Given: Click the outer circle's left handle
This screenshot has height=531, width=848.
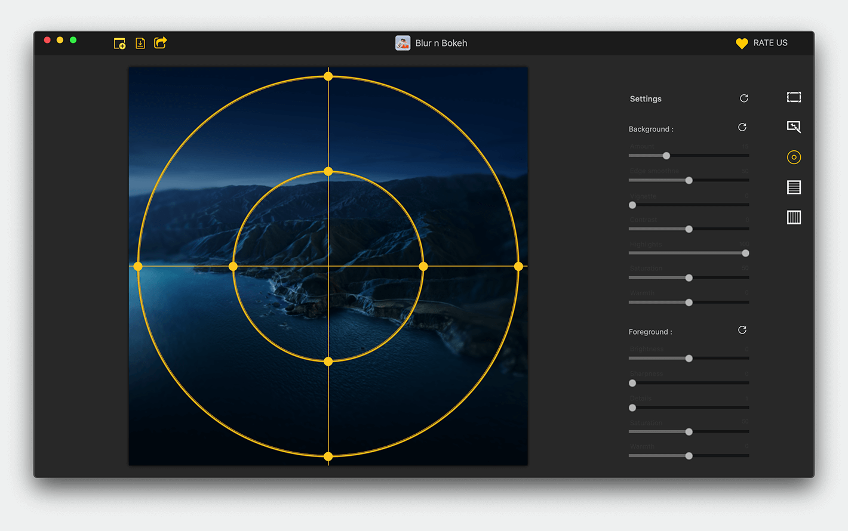Looking at the screenshot, I should point(138,266).
